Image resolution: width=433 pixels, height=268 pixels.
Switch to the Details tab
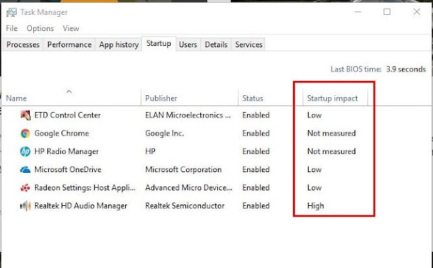pos(216,45)
